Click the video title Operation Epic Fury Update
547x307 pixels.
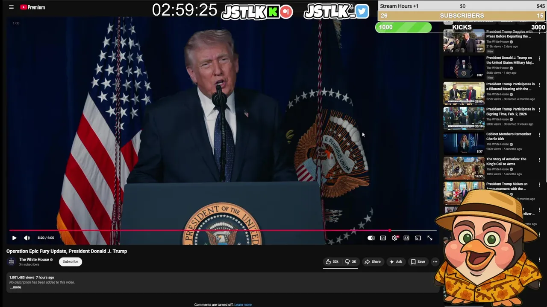[x=67, y=251]
